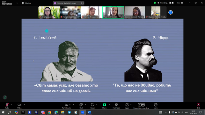The image size is (205, 115).
Task: Open Windows Start menu
Action: 3,112
